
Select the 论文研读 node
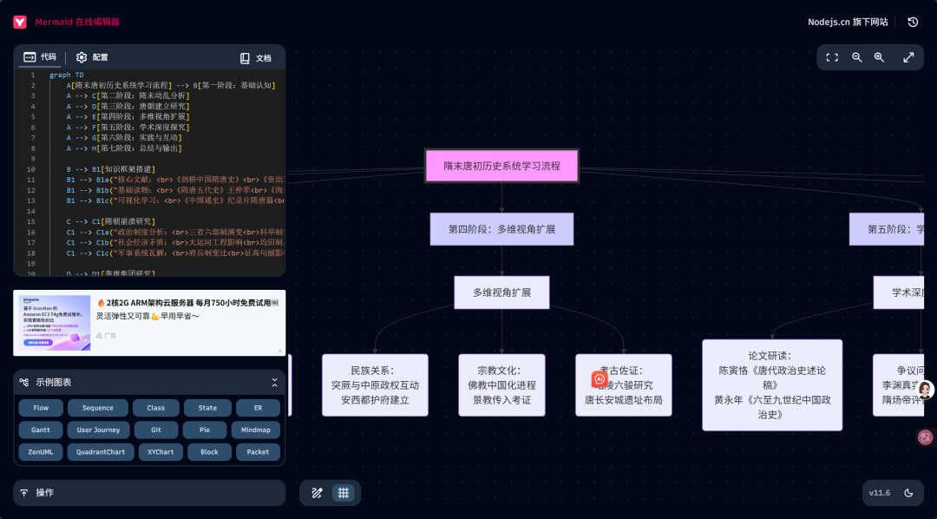click(772, 385)
